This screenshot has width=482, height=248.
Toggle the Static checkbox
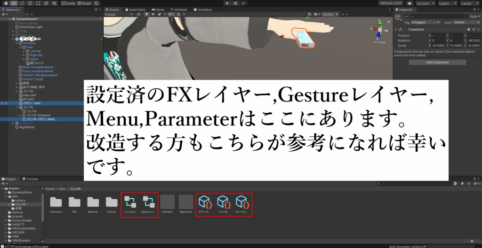466,16
